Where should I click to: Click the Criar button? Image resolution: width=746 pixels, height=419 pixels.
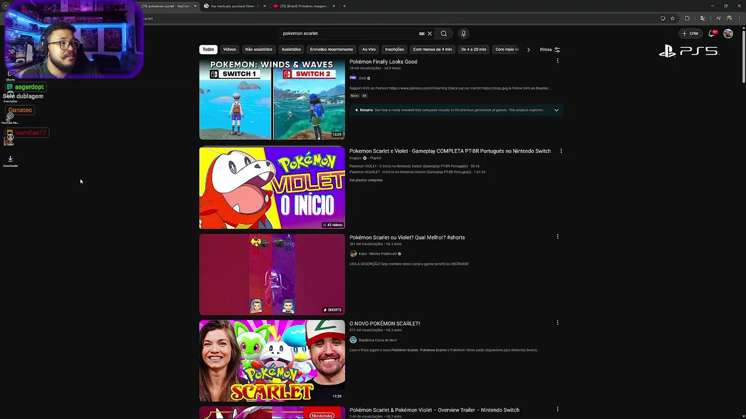[691, 34]
